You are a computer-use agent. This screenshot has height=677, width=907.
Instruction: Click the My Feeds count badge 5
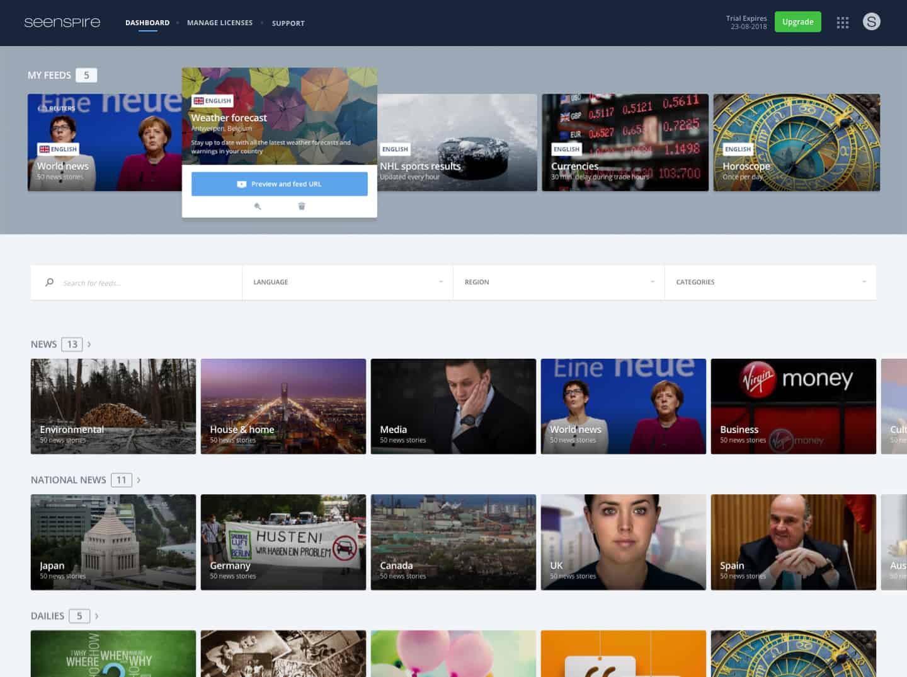click(x=86, y=75)
